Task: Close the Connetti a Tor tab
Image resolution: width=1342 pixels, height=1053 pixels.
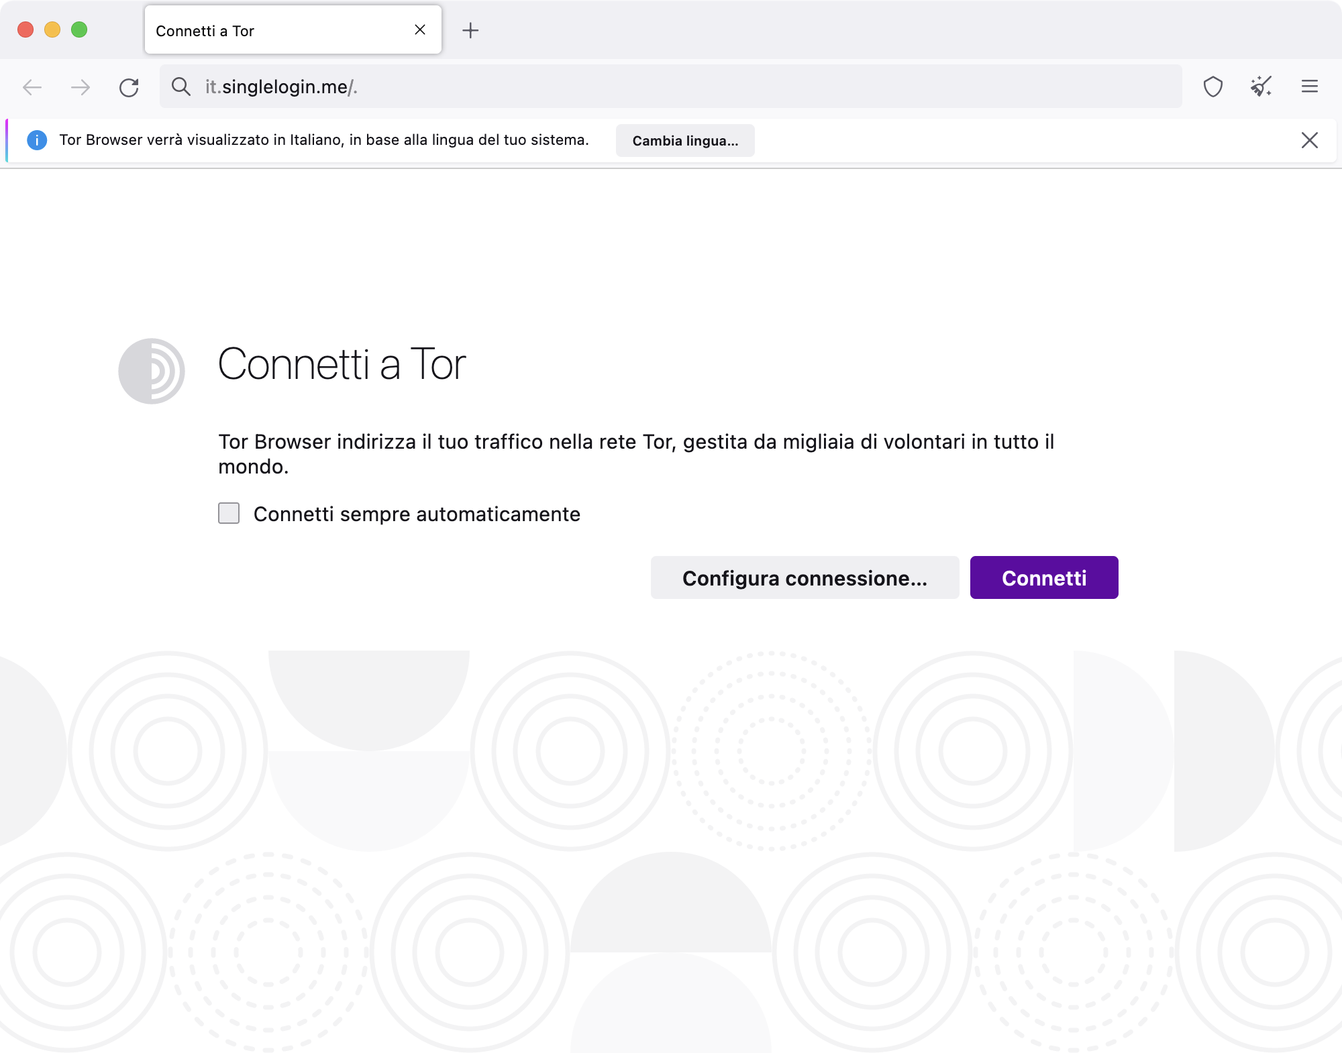Action: pos(420,30)
